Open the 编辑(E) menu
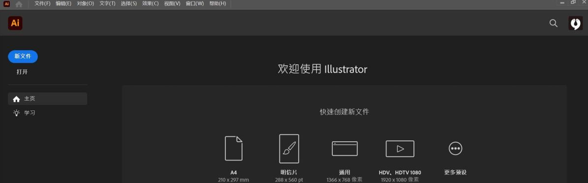The width and height of the screenshot is (588, 183). (x=64, y=4)
